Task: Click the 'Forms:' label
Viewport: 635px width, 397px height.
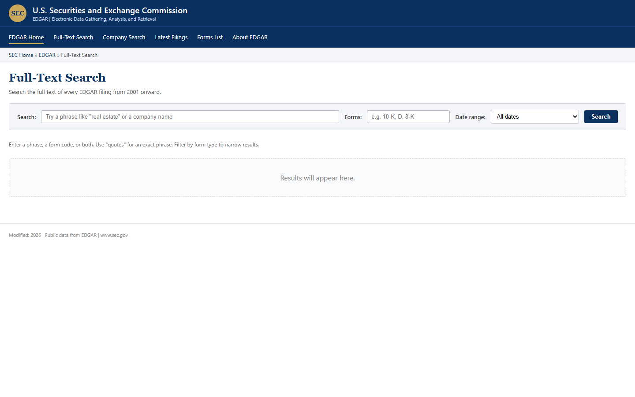Action: tap(353, 117)
